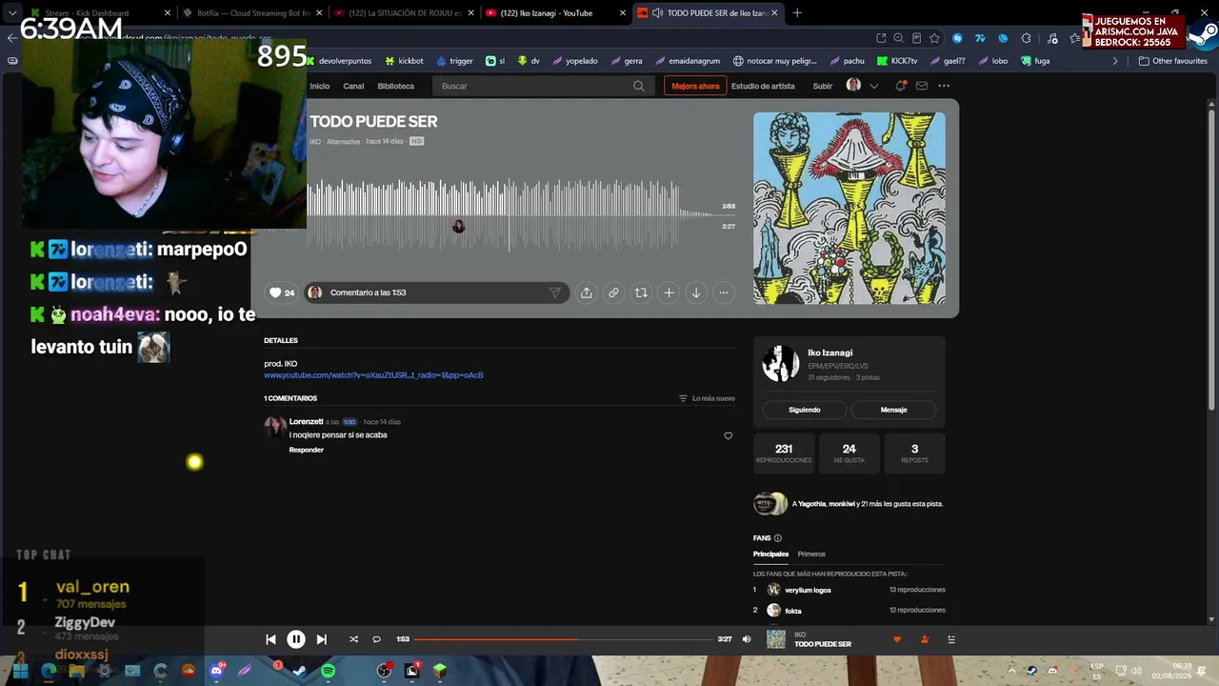Add track to a playlist with plus icon
1219x686 pixels.
click(x=669, y=293)
